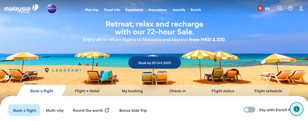Viewport: 308px width, 121px height.
Task: Click the Langkawi location pin icon
Action: [47, 70]
